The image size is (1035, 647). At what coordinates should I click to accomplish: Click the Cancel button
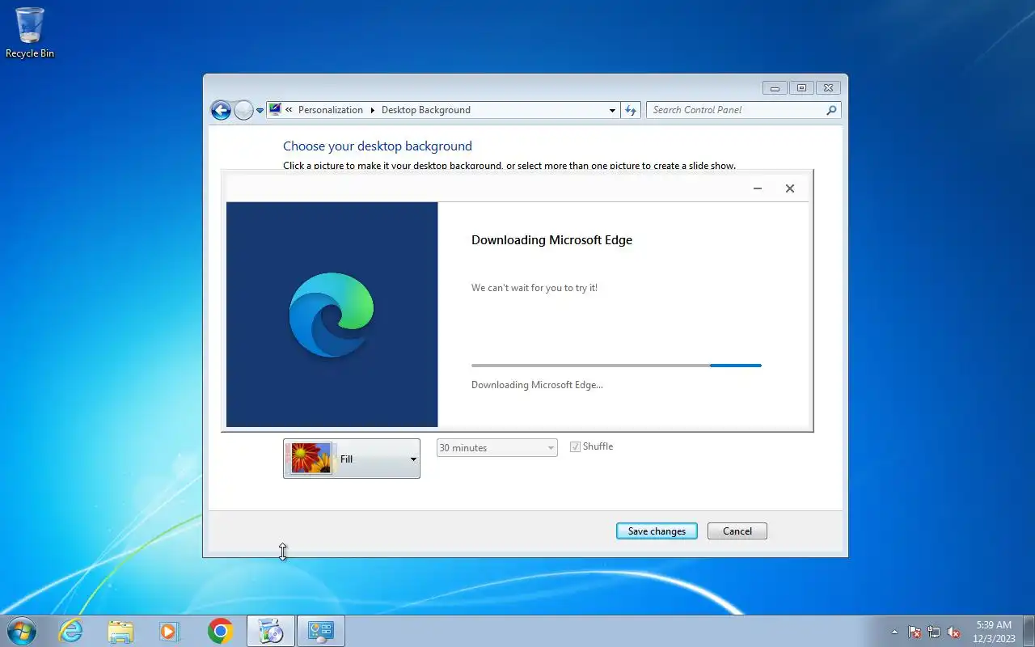coord(737,531)
